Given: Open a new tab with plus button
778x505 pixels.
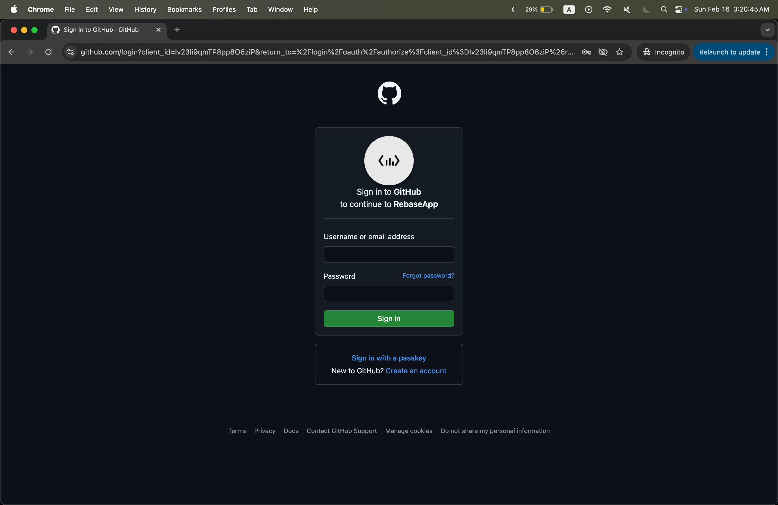Looking at the screenshot, I should (x=177, y=30).
